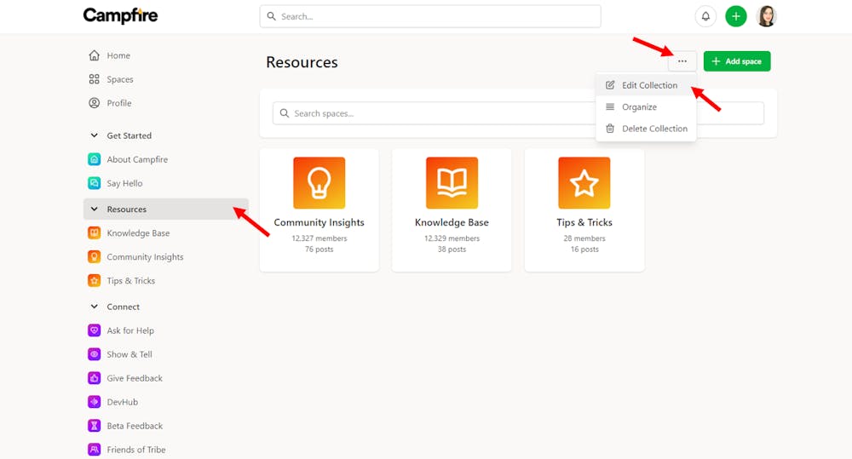Choose Edit Collection from the menu
The width and height of the screenshot is (852, 459).
click(646, 85)
